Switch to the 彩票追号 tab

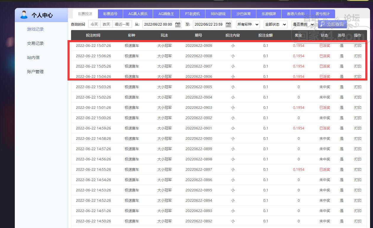pos(110,14)
